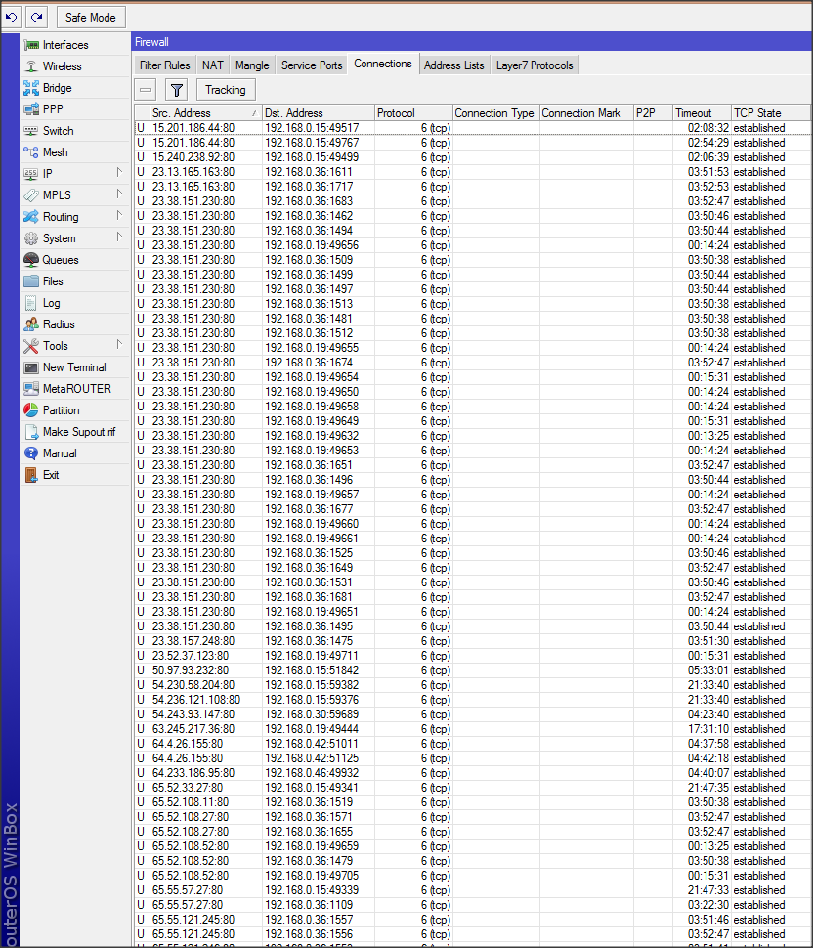The height and width of the screenshot is (948, 813).
Task: Click the Undo arrow icon
Action: (x=12, y=17)
